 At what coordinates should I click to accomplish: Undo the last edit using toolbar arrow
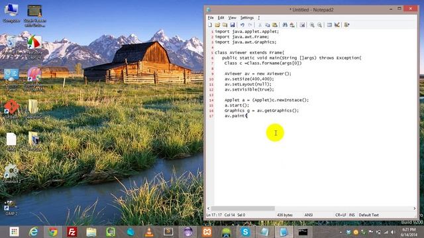pos(242,25)
